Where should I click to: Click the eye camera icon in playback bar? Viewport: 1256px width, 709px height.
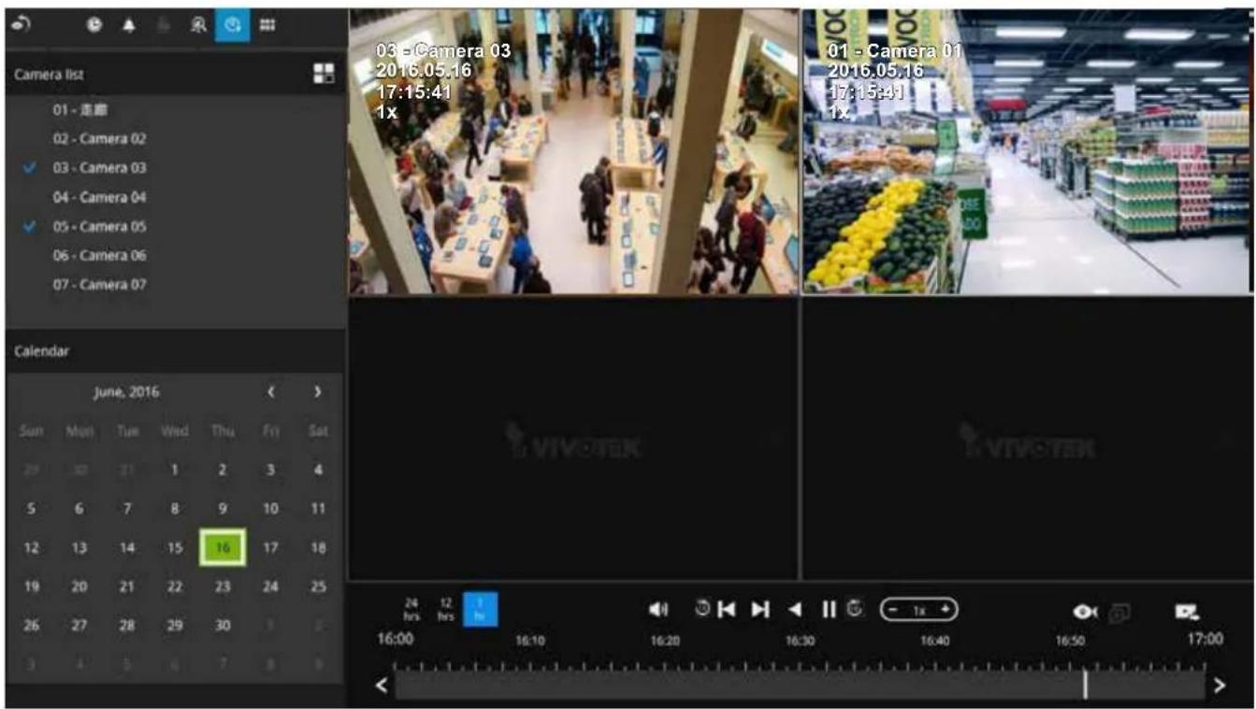click(1085, 611)
